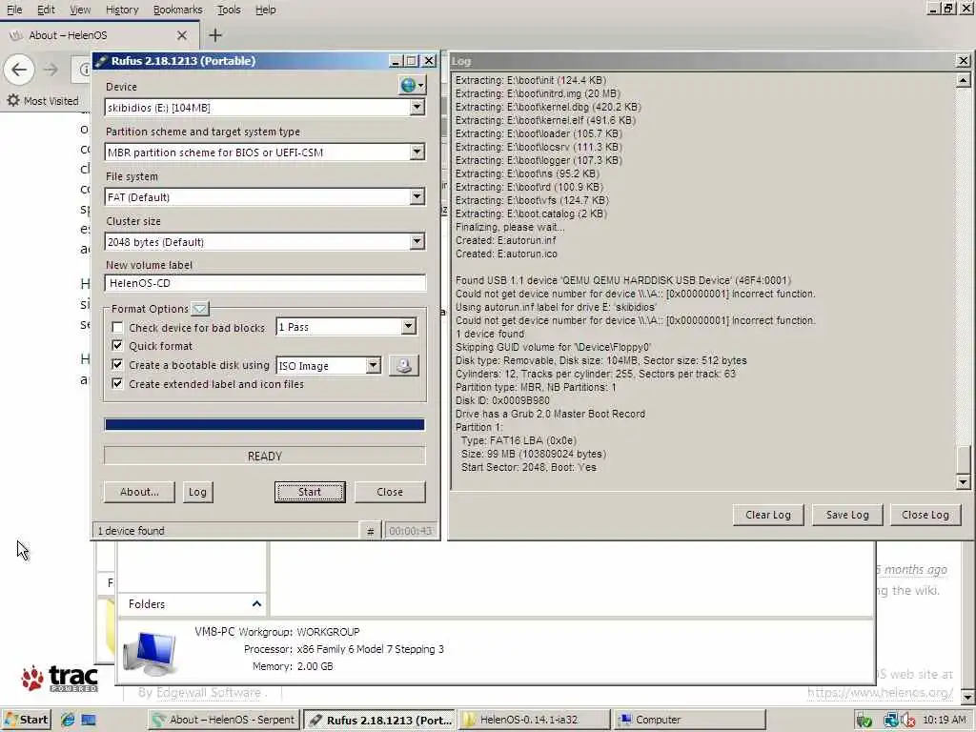Click the browser forward arrow button
Screen dimensions: 976x732
[51, 69]
